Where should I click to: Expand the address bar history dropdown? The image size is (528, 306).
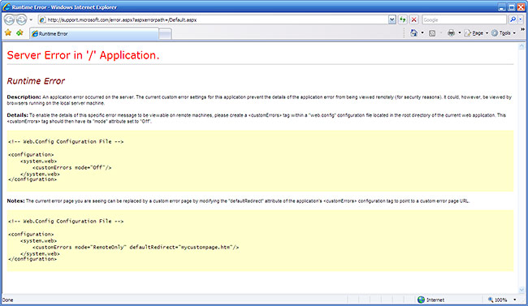tap(392, 19)
